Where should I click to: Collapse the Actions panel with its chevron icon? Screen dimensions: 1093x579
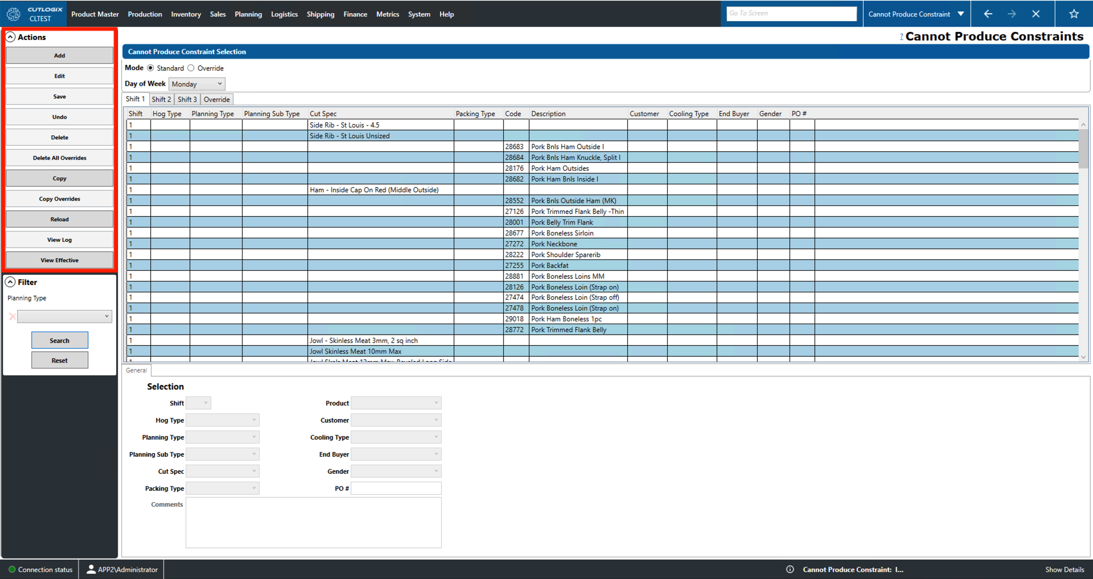point(11,36)
